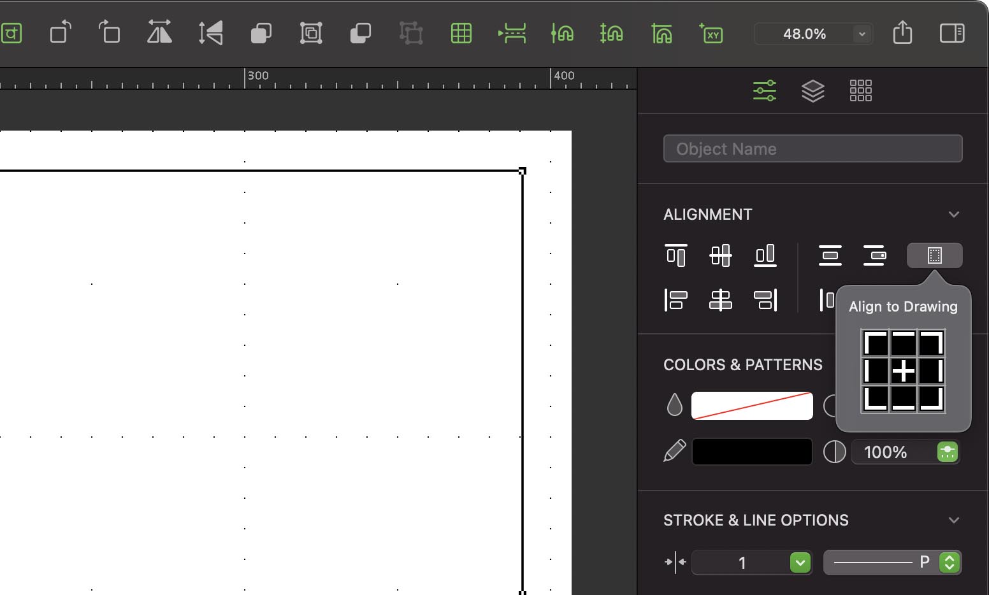This screenshot has height=595, width=989.
Task: Collapse the Alignment section chevron
Action: (x=953, y=215)
